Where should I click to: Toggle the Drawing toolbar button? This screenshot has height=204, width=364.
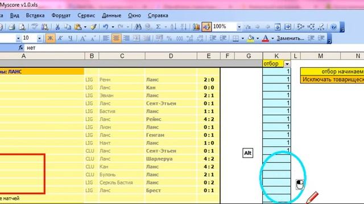(x=206, y=27)
